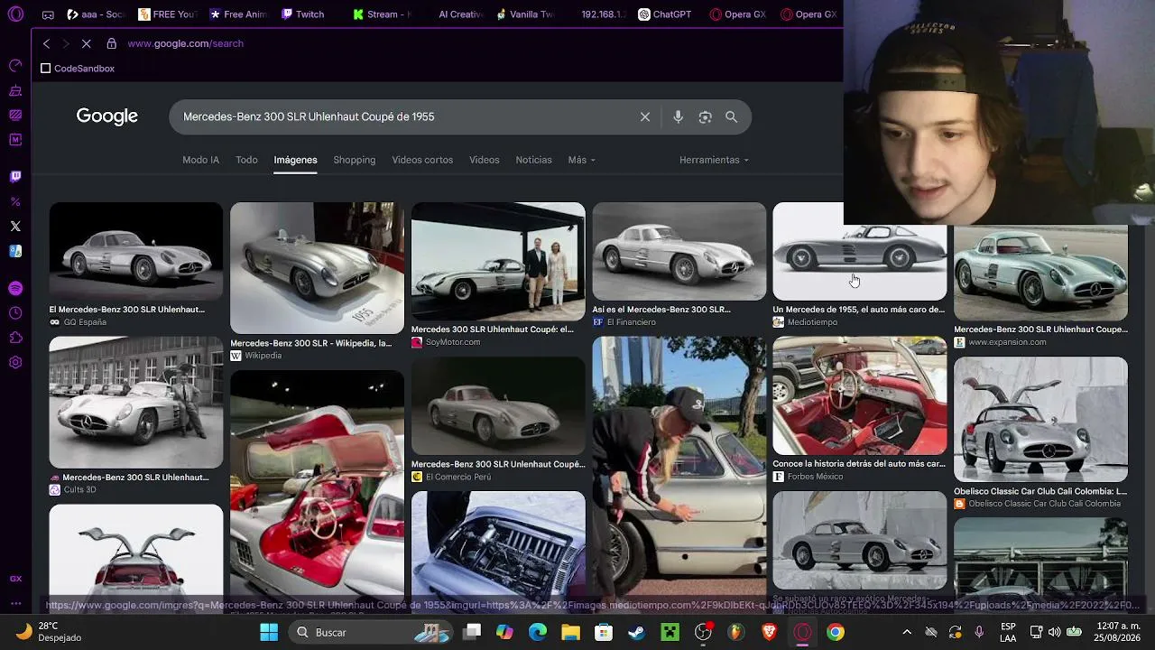Viewport: 1155px width, 650px height.
Task: Open the GX button near sidebar bottom
Action: click(x=15, y=579)
